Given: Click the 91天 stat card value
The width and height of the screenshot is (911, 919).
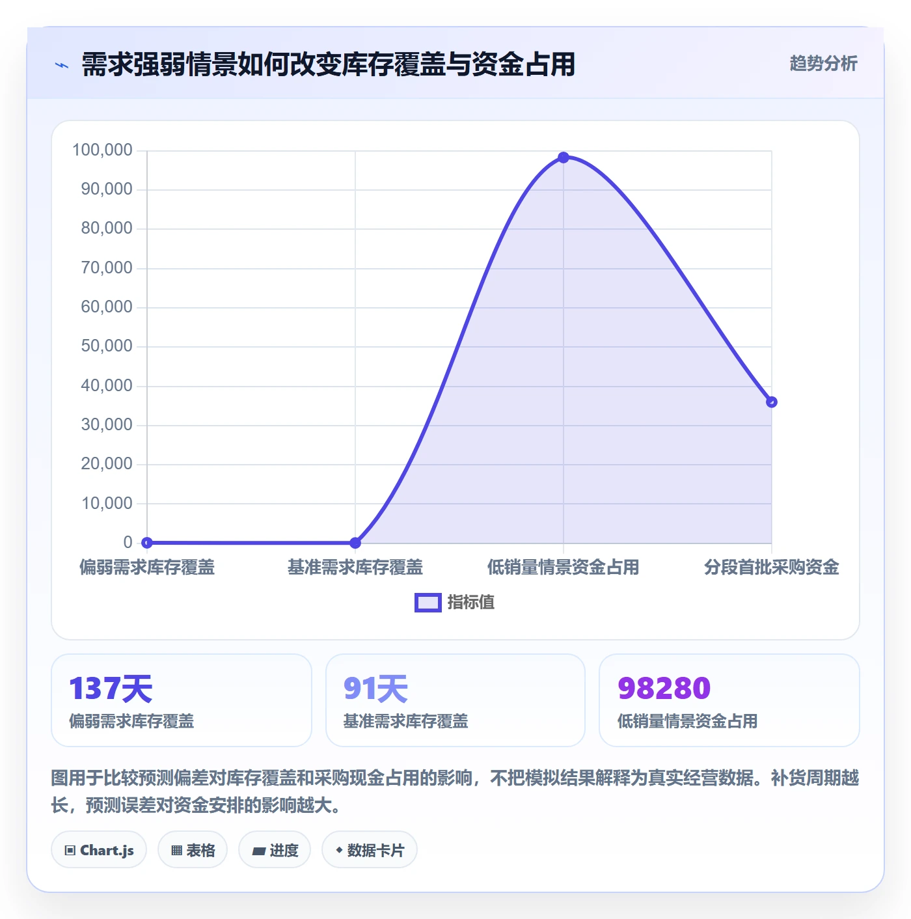Looking at the screenshot, I should tap(375, 689).
